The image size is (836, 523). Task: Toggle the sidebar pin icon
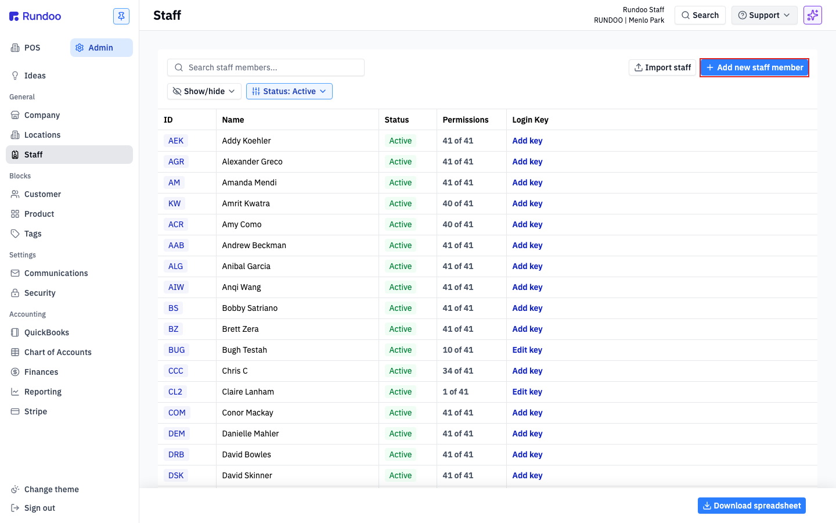point(121,16)
